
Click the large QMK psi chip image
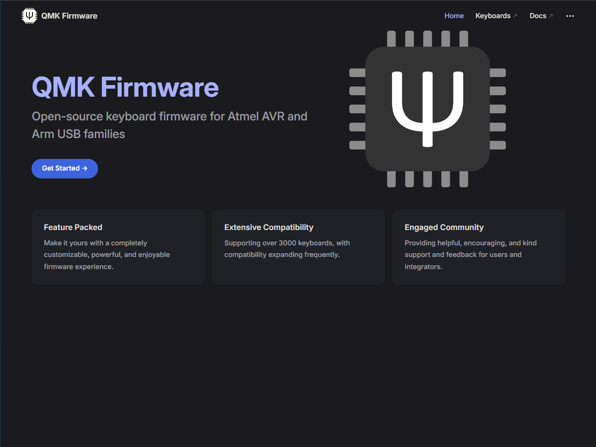click(x=427, y=109)
